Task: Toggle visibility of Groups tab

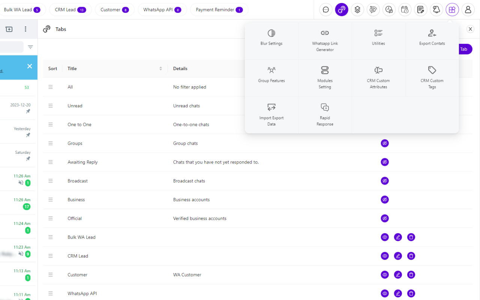Action: [x=385, y=143]
